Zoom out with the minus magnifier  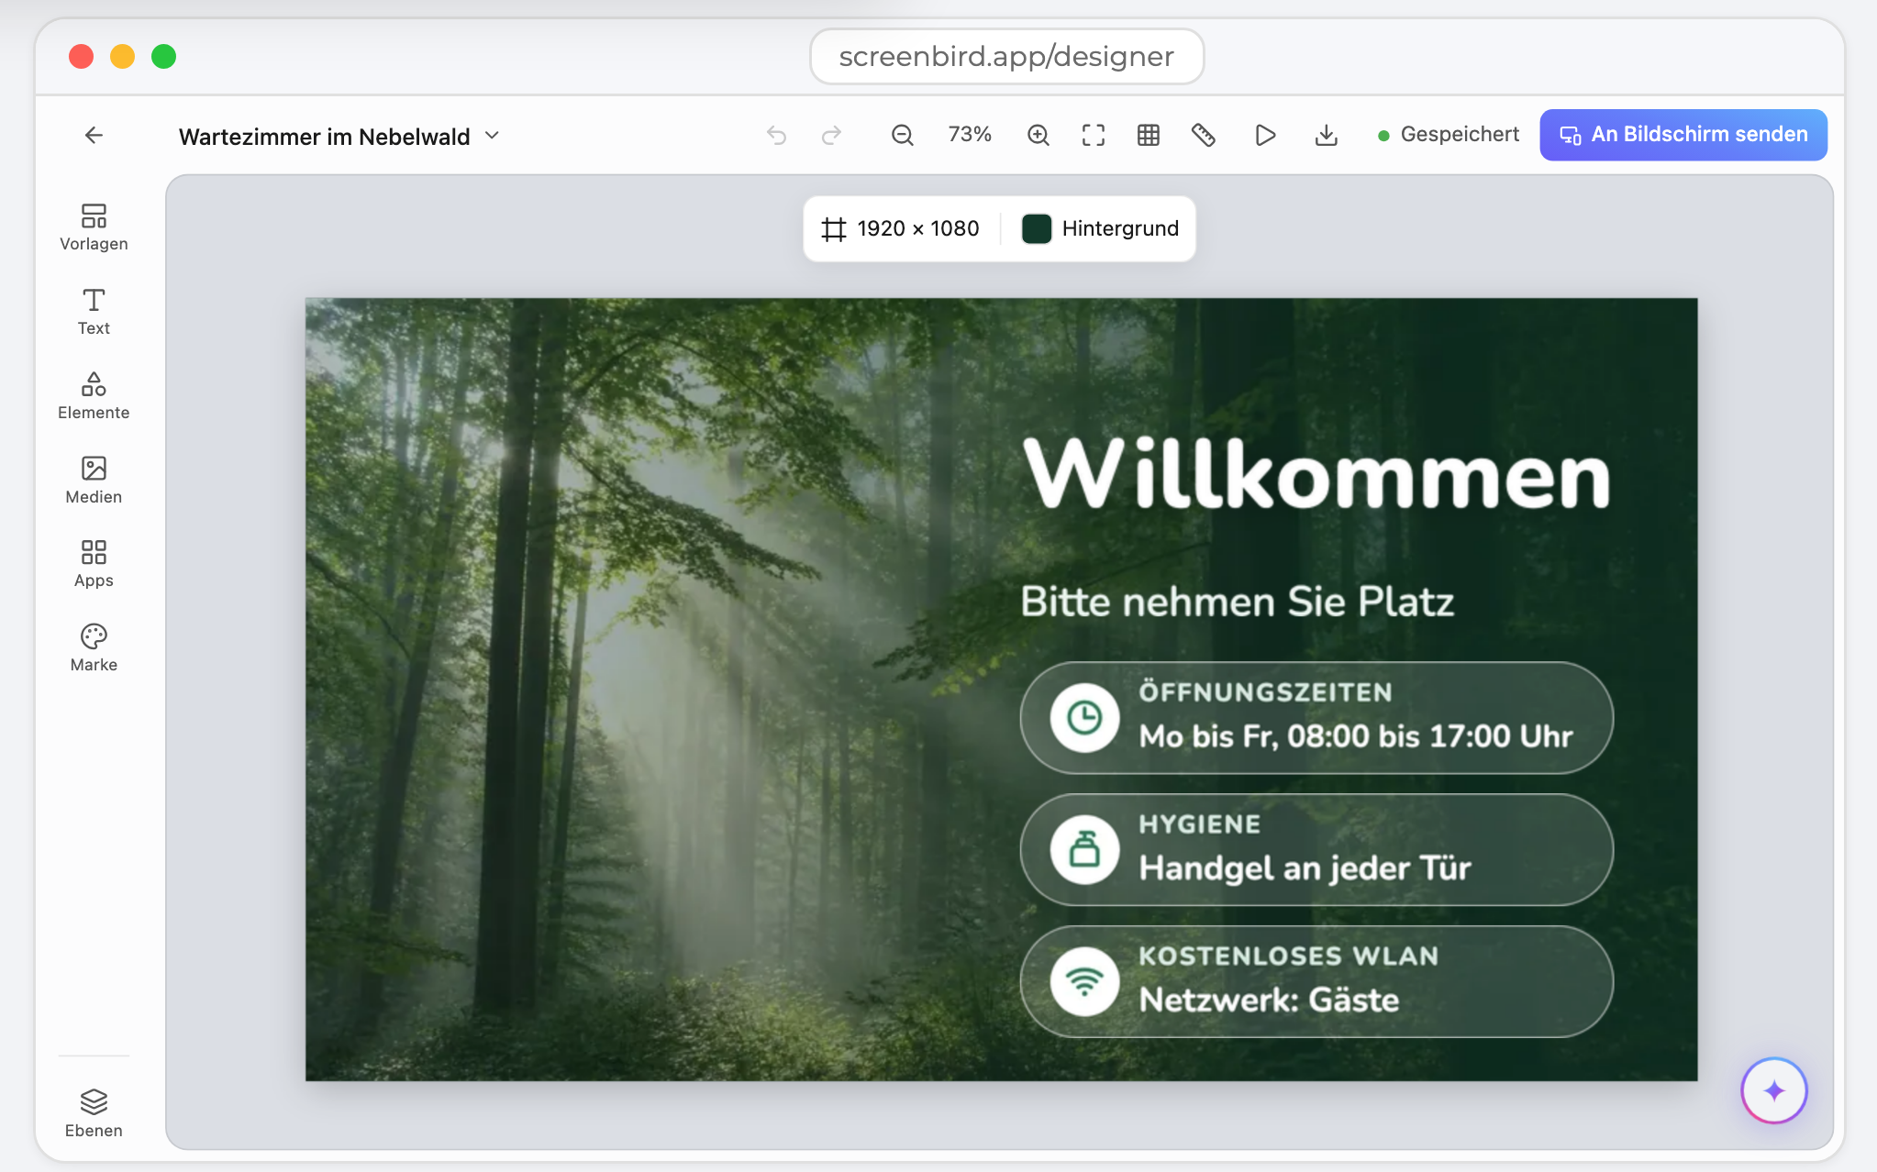tap(903, 136)
